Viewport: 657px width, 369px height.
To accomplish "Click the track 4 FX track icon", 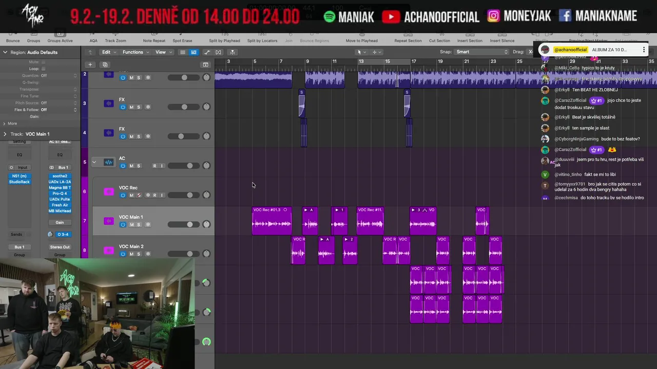I will tap(108, 133).
